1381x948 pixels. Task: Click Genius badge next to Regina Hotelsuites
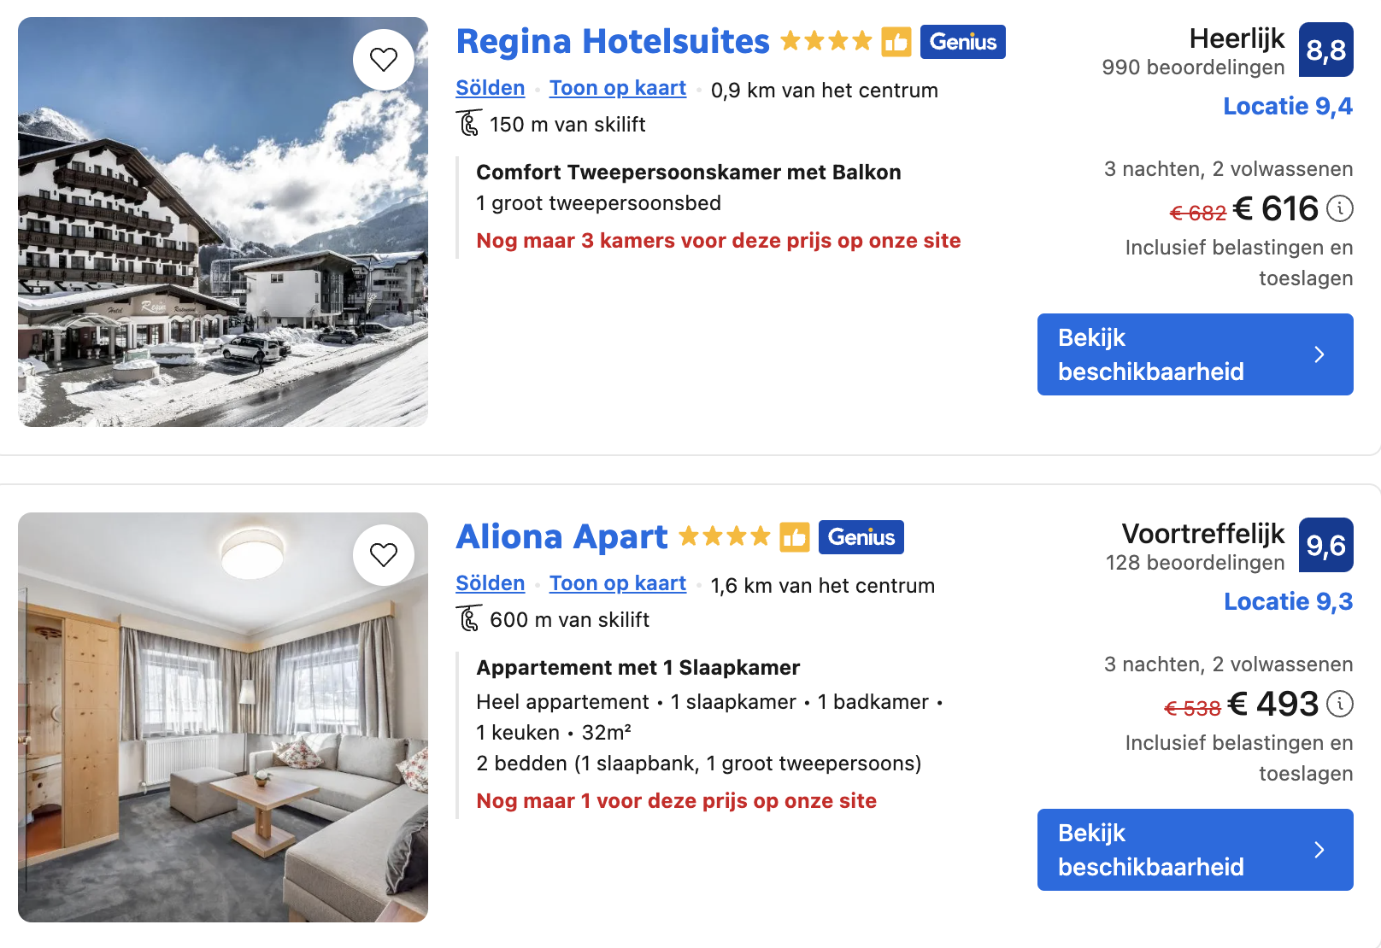pos(962,42)
